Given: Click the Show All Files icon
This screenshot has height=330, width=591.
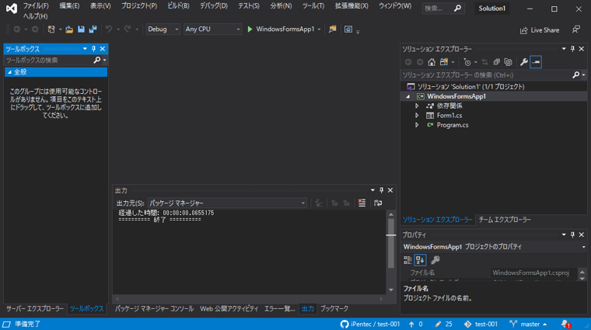Looking at the screenshot, I should pyautogui.click(x=508, y=62).
